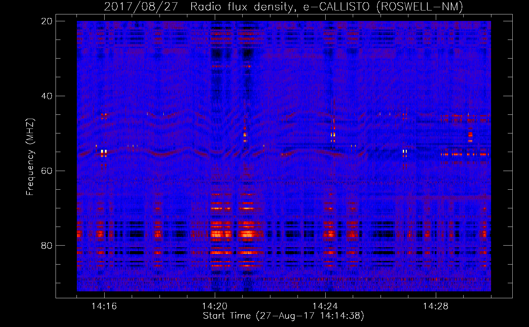Click the '20' frequency tick label
Image resolution: width=529 pixels, height=327 pixels.
click(47, 21)
